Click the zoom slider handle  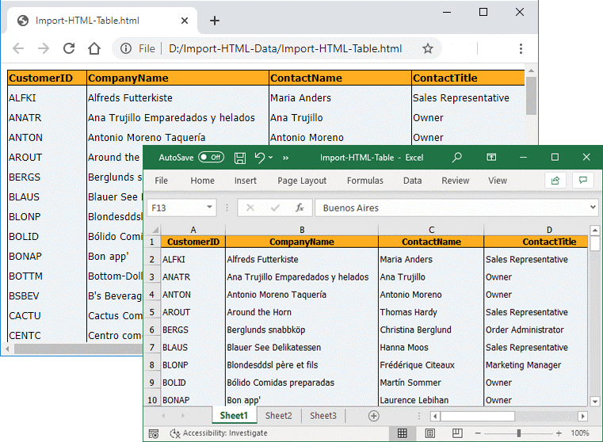[x=517, y=433]
